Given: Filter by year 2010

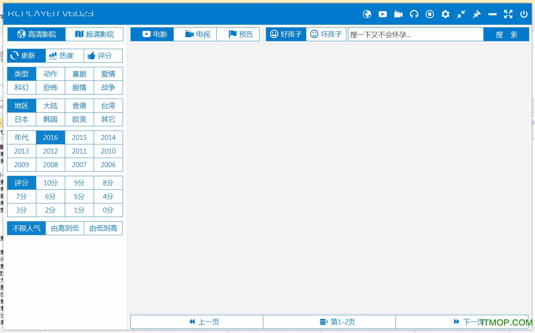Looking at the screenshot, I should coord(108,151).
